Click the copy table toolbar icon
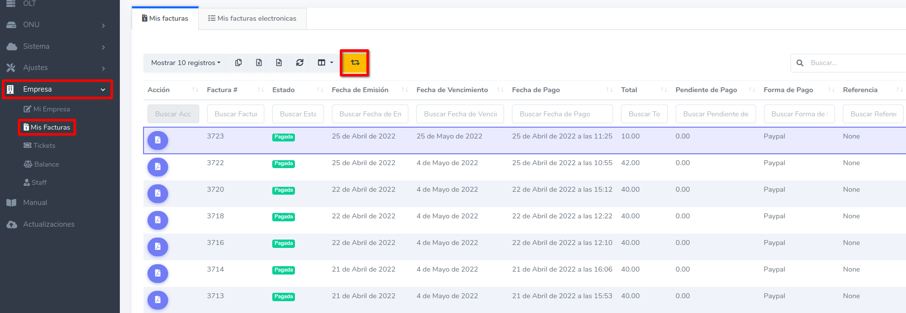Viewport: 906px width, 313px height. 238,63
